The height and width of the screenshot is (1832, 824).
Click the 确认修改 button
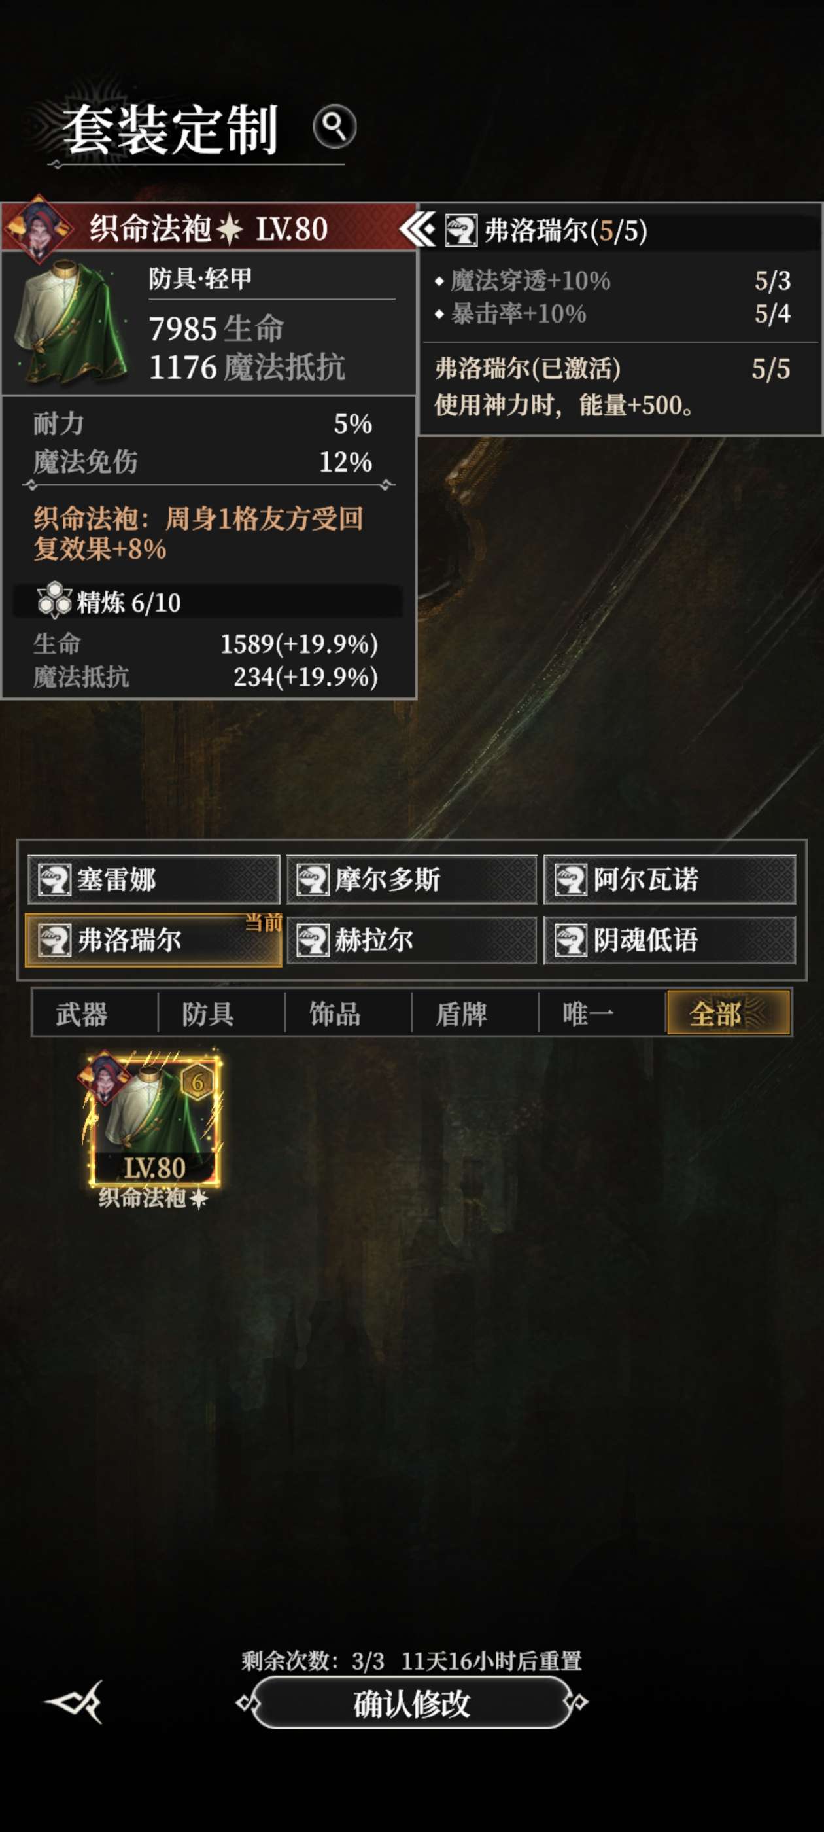(411, 1702)
